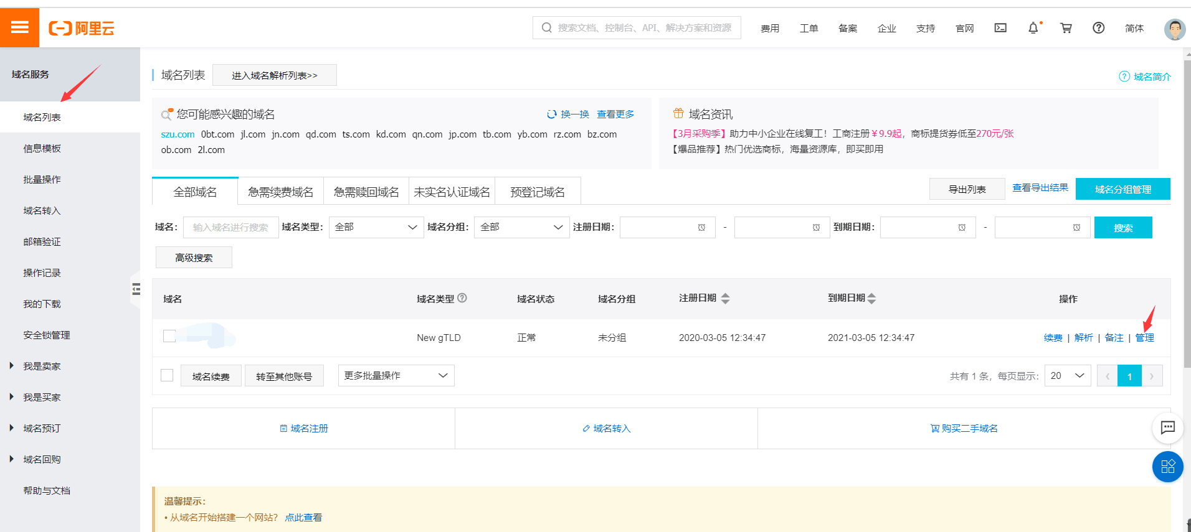The height and width of the screenshot is (532, 1191).
Task: Sort by 到期日期 column arrows
Action: point(871,299)
